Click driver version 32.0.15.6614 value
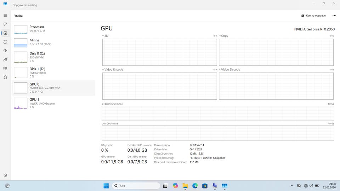The height and width of the screenshot is (191, 340). coord(197,145)
